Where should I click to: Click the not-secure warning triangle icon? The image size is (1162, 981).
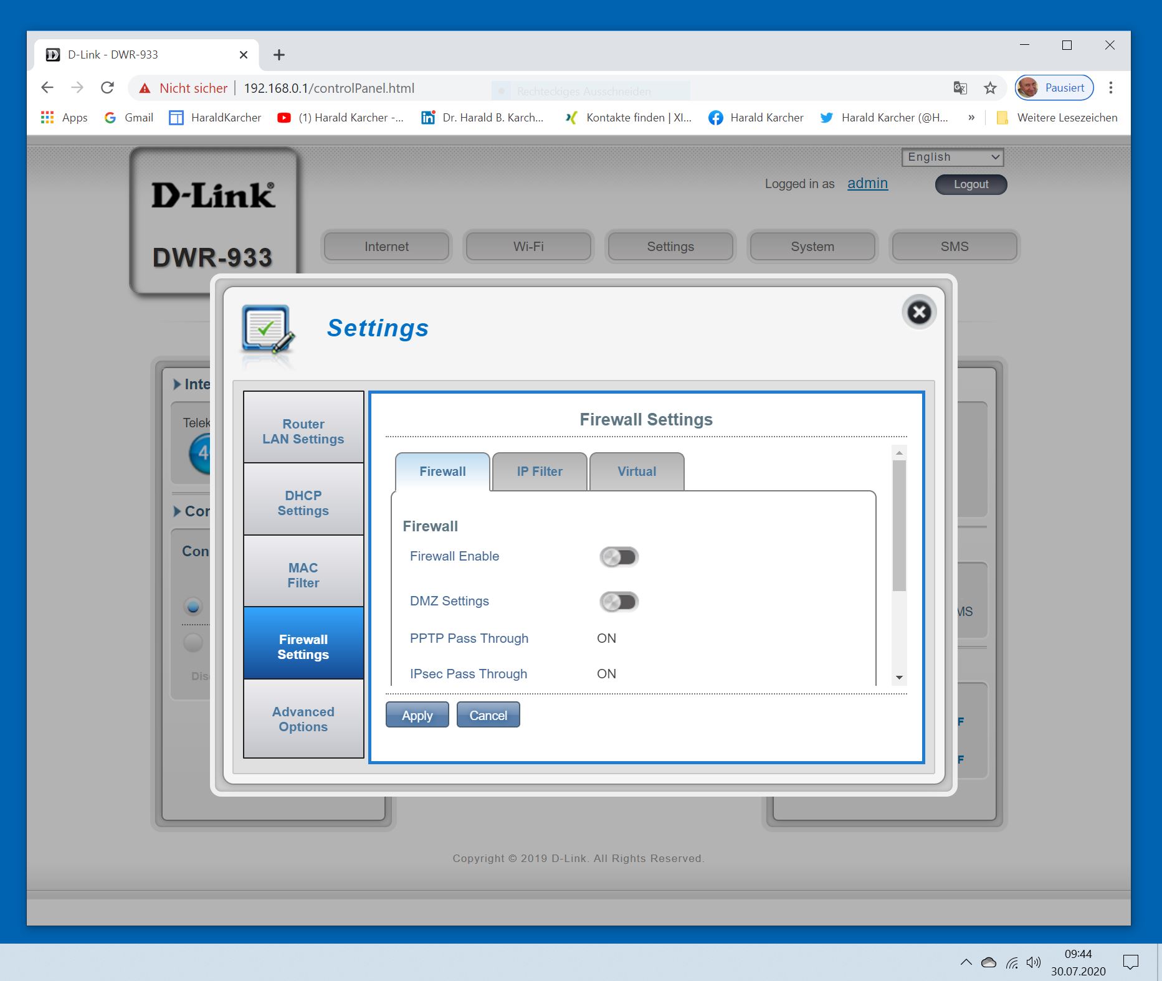(x=145, y=88)
